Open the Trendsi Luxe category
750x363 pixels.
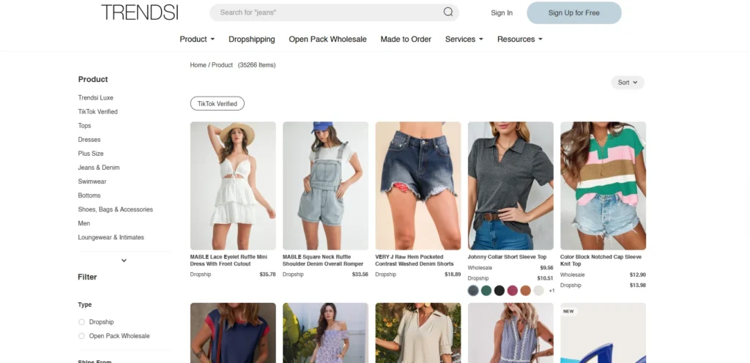coord(96,97)
